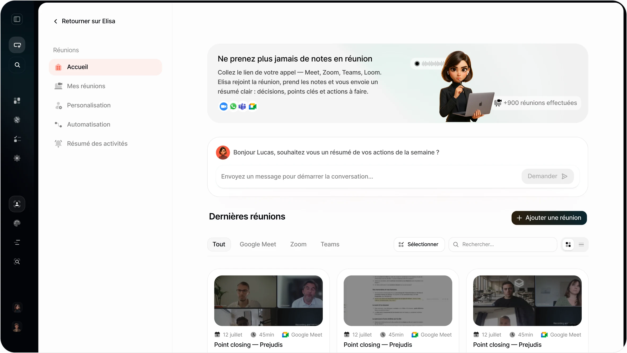Open Automatisation section
Screen dimensions: 627x353
click(x=105, y=124)
